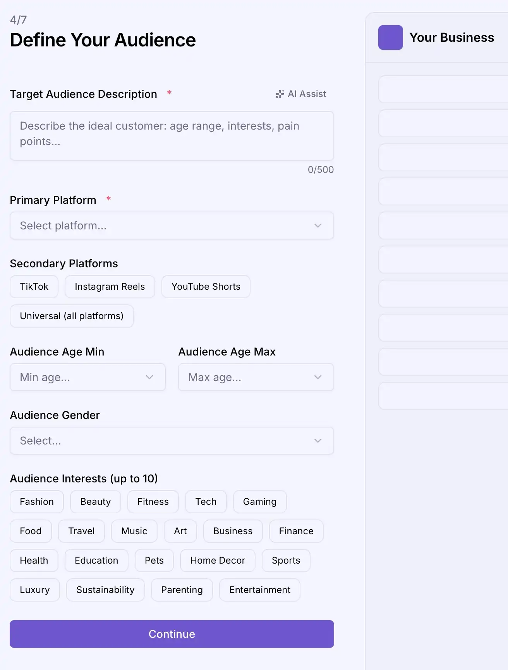
Task: Click the 0/500 character counter
Action: point(321,170)
